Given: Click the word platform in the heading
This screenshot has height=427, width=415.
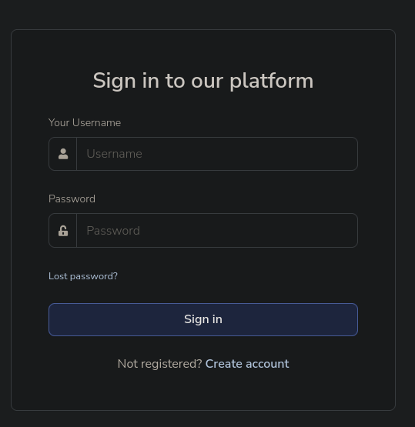Looking at the screenshot, I should click(x=272, y=82).
